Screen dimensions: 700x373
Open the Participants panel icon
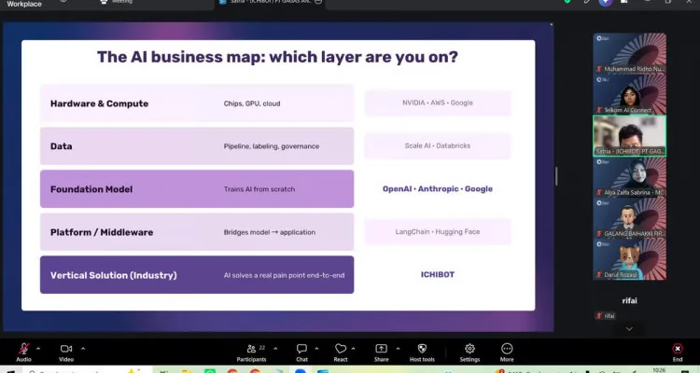pyautogui.click(x=252, y=349)
